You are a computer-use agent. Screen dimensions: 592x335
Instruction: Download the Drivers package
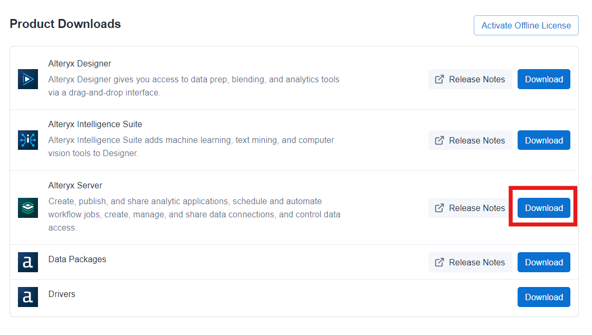pyautogui.click(x=543, y=297)
